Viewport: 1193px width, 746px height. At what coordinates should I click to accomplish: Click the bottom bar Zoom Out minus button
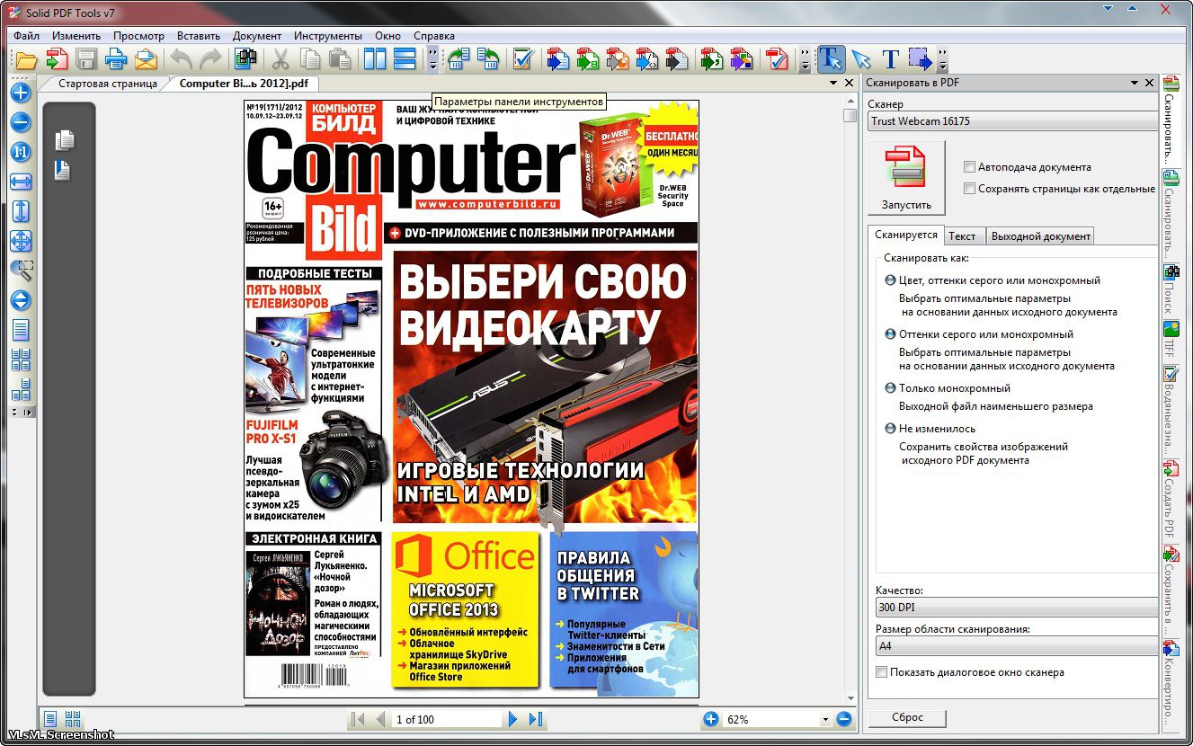(x=843, y=719)
